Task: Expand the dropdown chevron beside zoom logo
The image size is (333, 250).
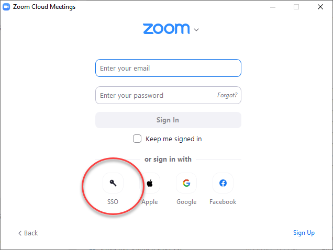Action: point(196,30)
